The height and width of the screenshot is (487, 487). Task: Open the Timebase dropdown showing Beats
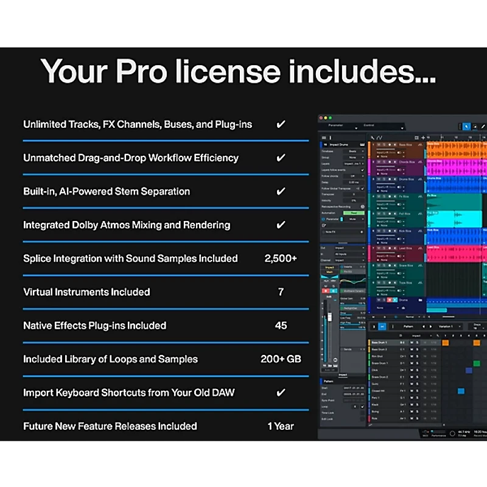(x=354, y=152)
